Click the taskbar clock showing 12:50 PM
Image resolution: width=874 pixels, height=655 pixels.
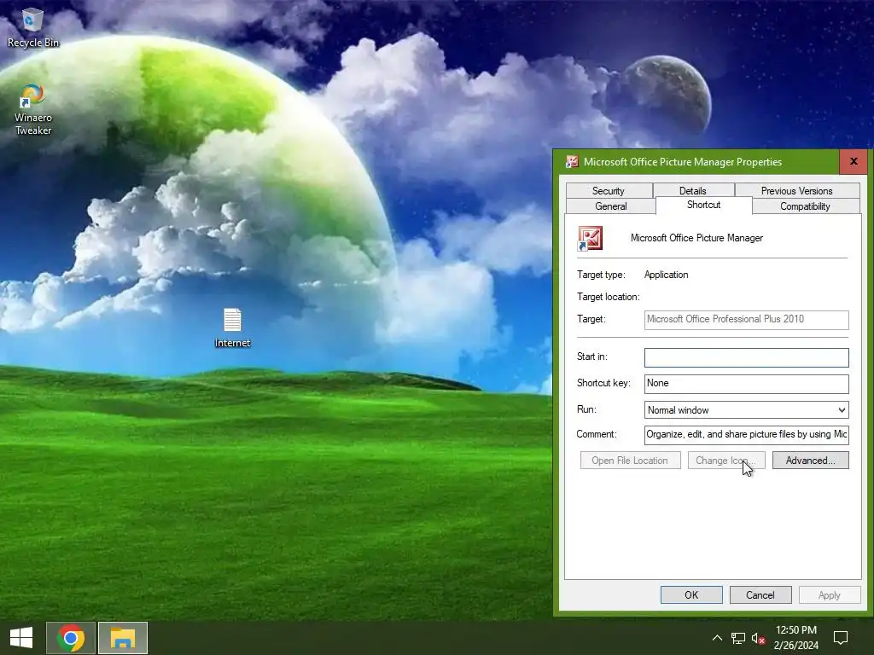tap(796, 638)
